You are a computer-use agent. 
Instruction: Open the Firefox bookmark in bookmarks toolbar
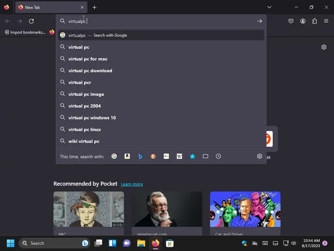[x=52, y=32]
